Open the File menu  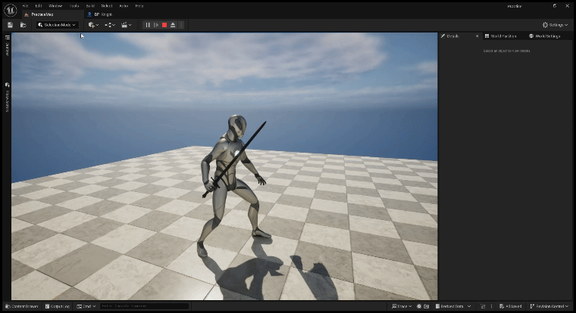[25, 6]
